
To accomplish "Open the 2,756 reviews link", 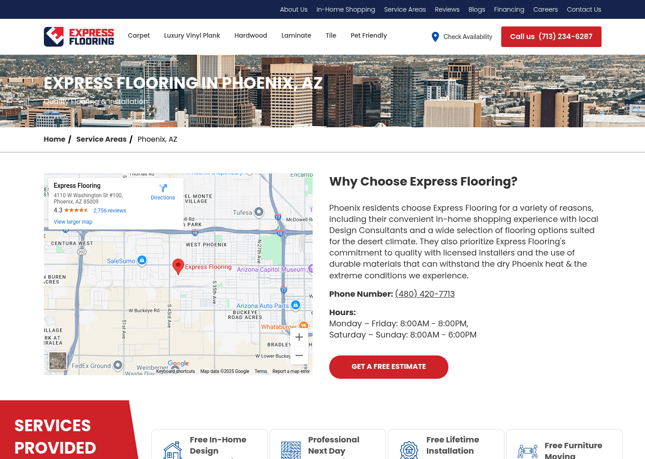I will click(x=110, y=211).
